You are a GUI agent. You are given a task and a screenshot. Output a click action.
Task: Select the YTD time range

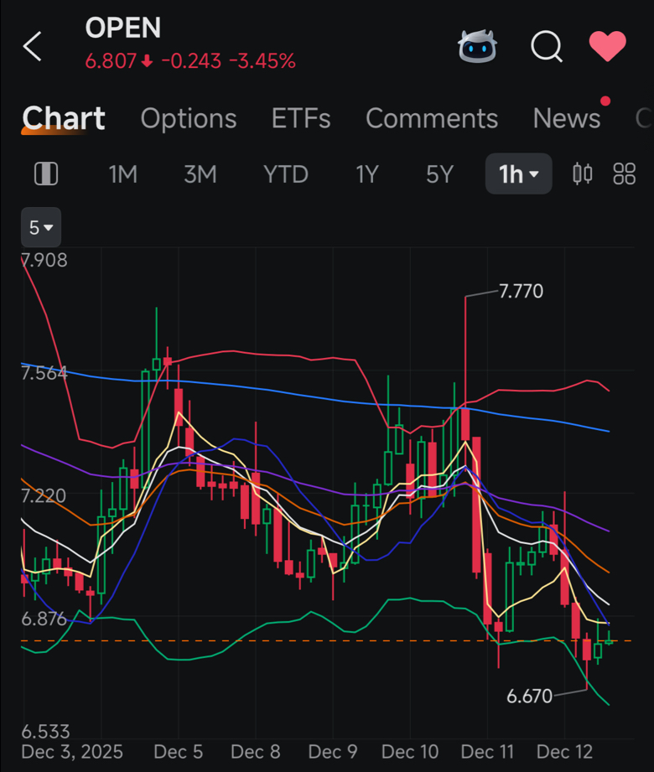click(x=286, y=174)
